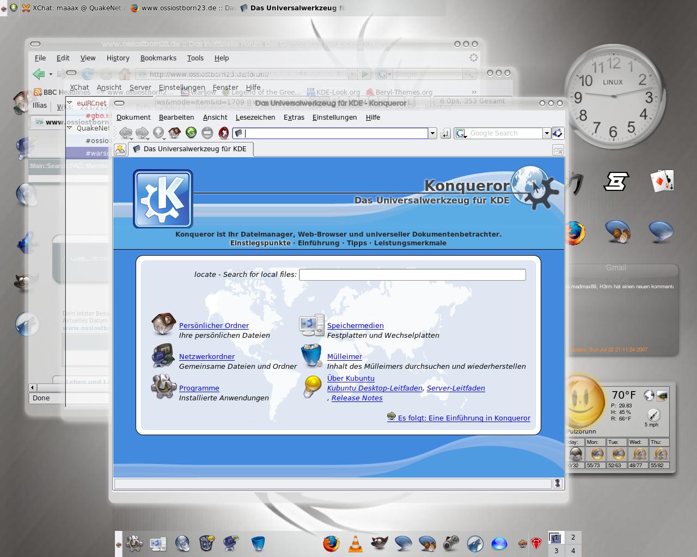The width and height of the screenshot is (697, 557).
Task: Click the gear icon beside Programme
Action: click(163, 387)
